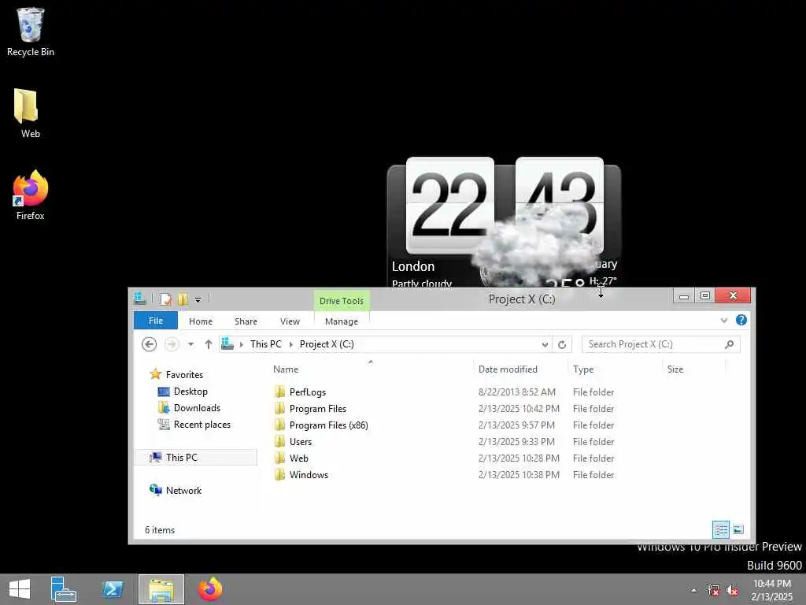Click File Explorer taskbar icon
This screenshot has width=806, height=605.
[161, 589]
